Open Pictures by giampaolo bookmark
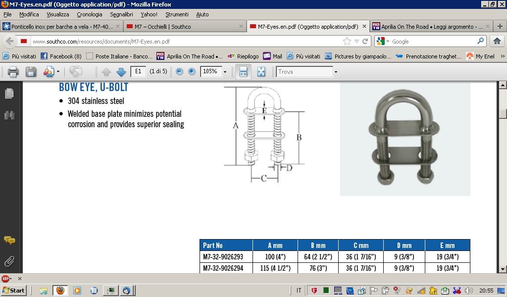 [x=358, y=56]
